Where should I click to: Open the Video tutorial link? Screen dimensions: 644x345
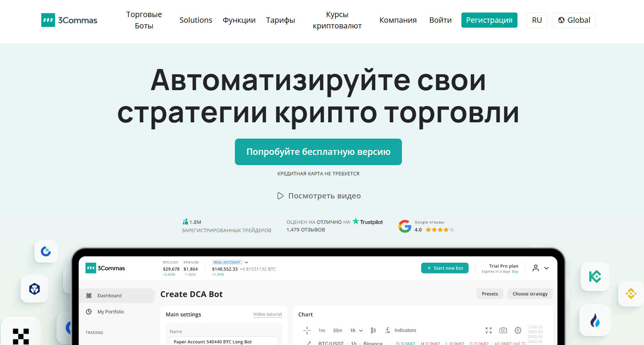coord(267,314)
